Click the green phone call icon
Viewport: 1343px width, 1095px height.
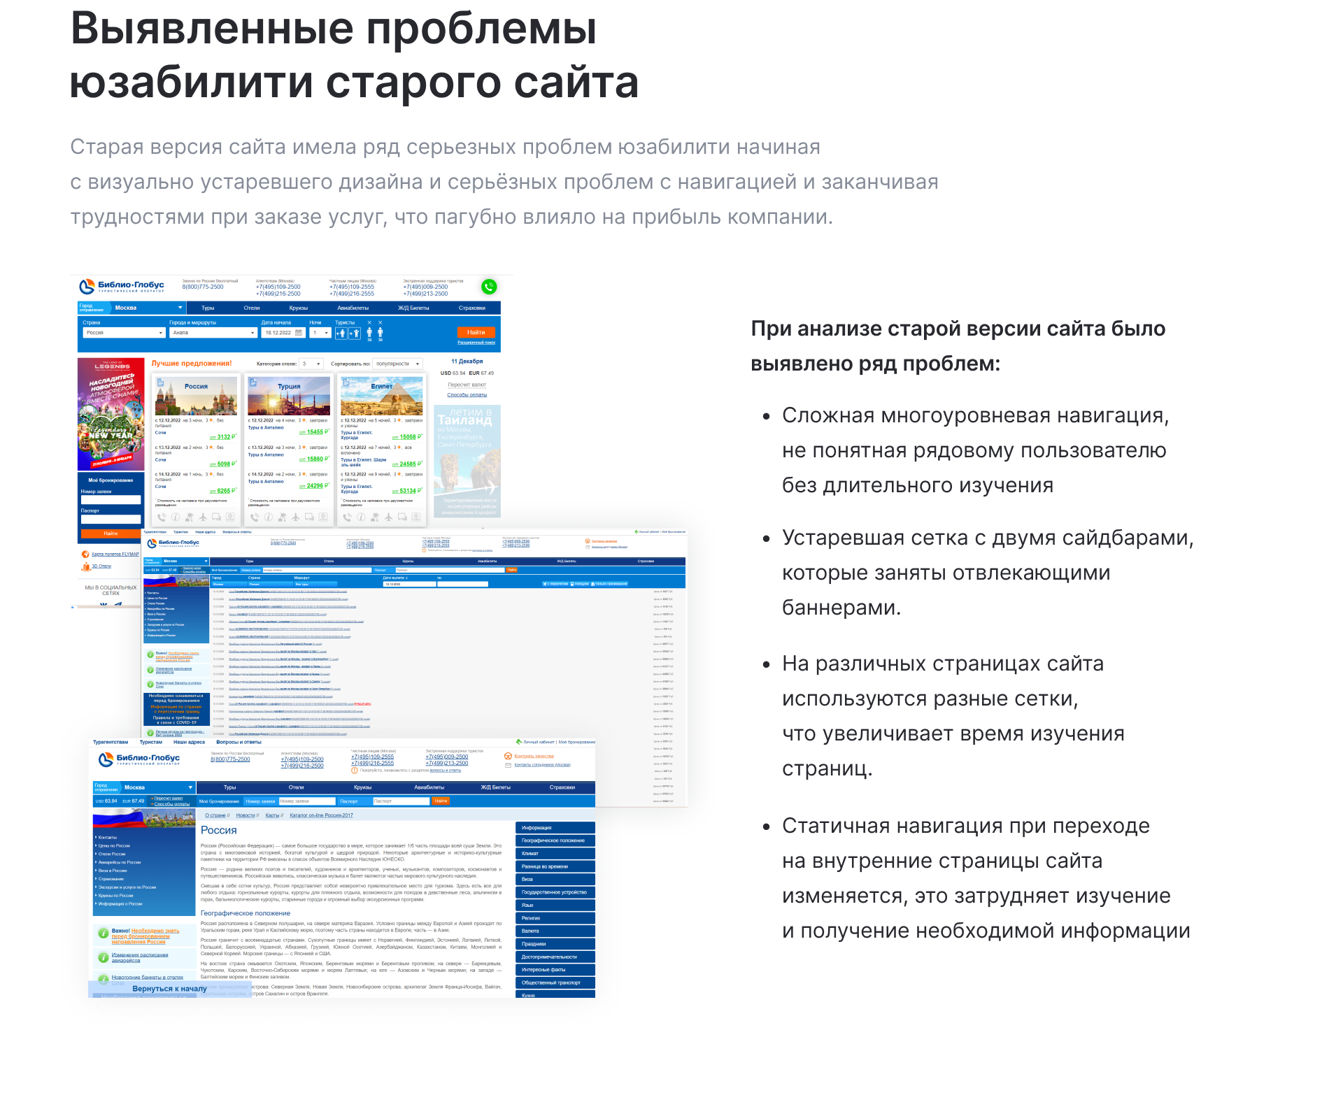[489, 286]
